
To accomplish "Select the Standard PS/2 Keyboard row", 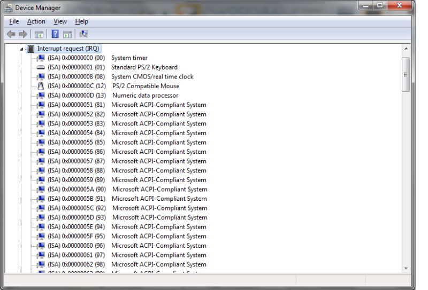I will pyautogui.click(x=112, y=67).
